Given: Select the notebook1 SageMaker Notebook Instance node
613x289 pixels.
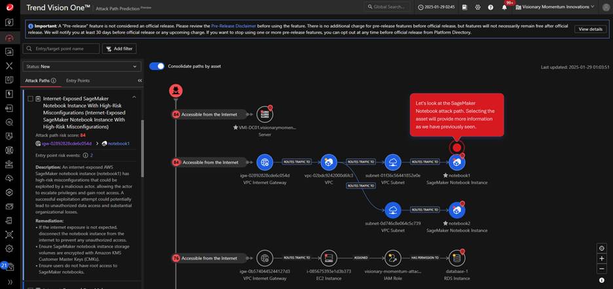Looking at the screenshot, I should coord(457,161).
